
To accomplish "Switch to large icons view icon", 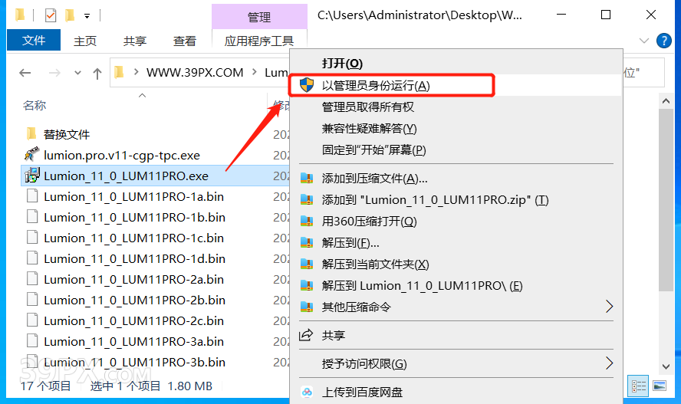I will (x=660, y=386).
